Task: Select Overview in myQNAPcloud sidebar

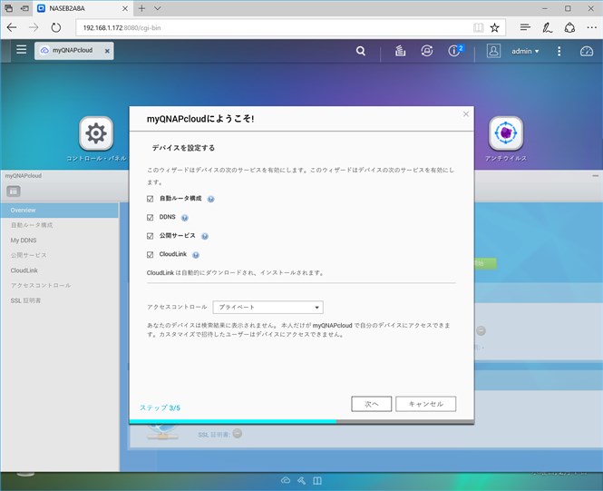Action: pos(59,210)
